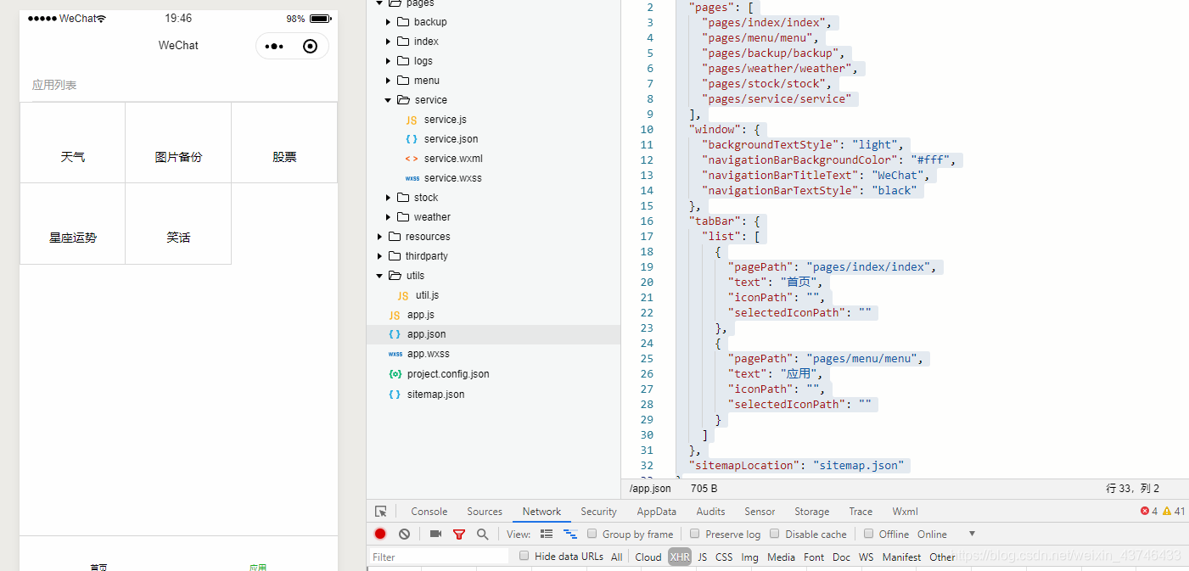1189x571 pixels.
Task: Tap the capsule close circle icon
Action: pyautogui.click(x=311, y=47)
